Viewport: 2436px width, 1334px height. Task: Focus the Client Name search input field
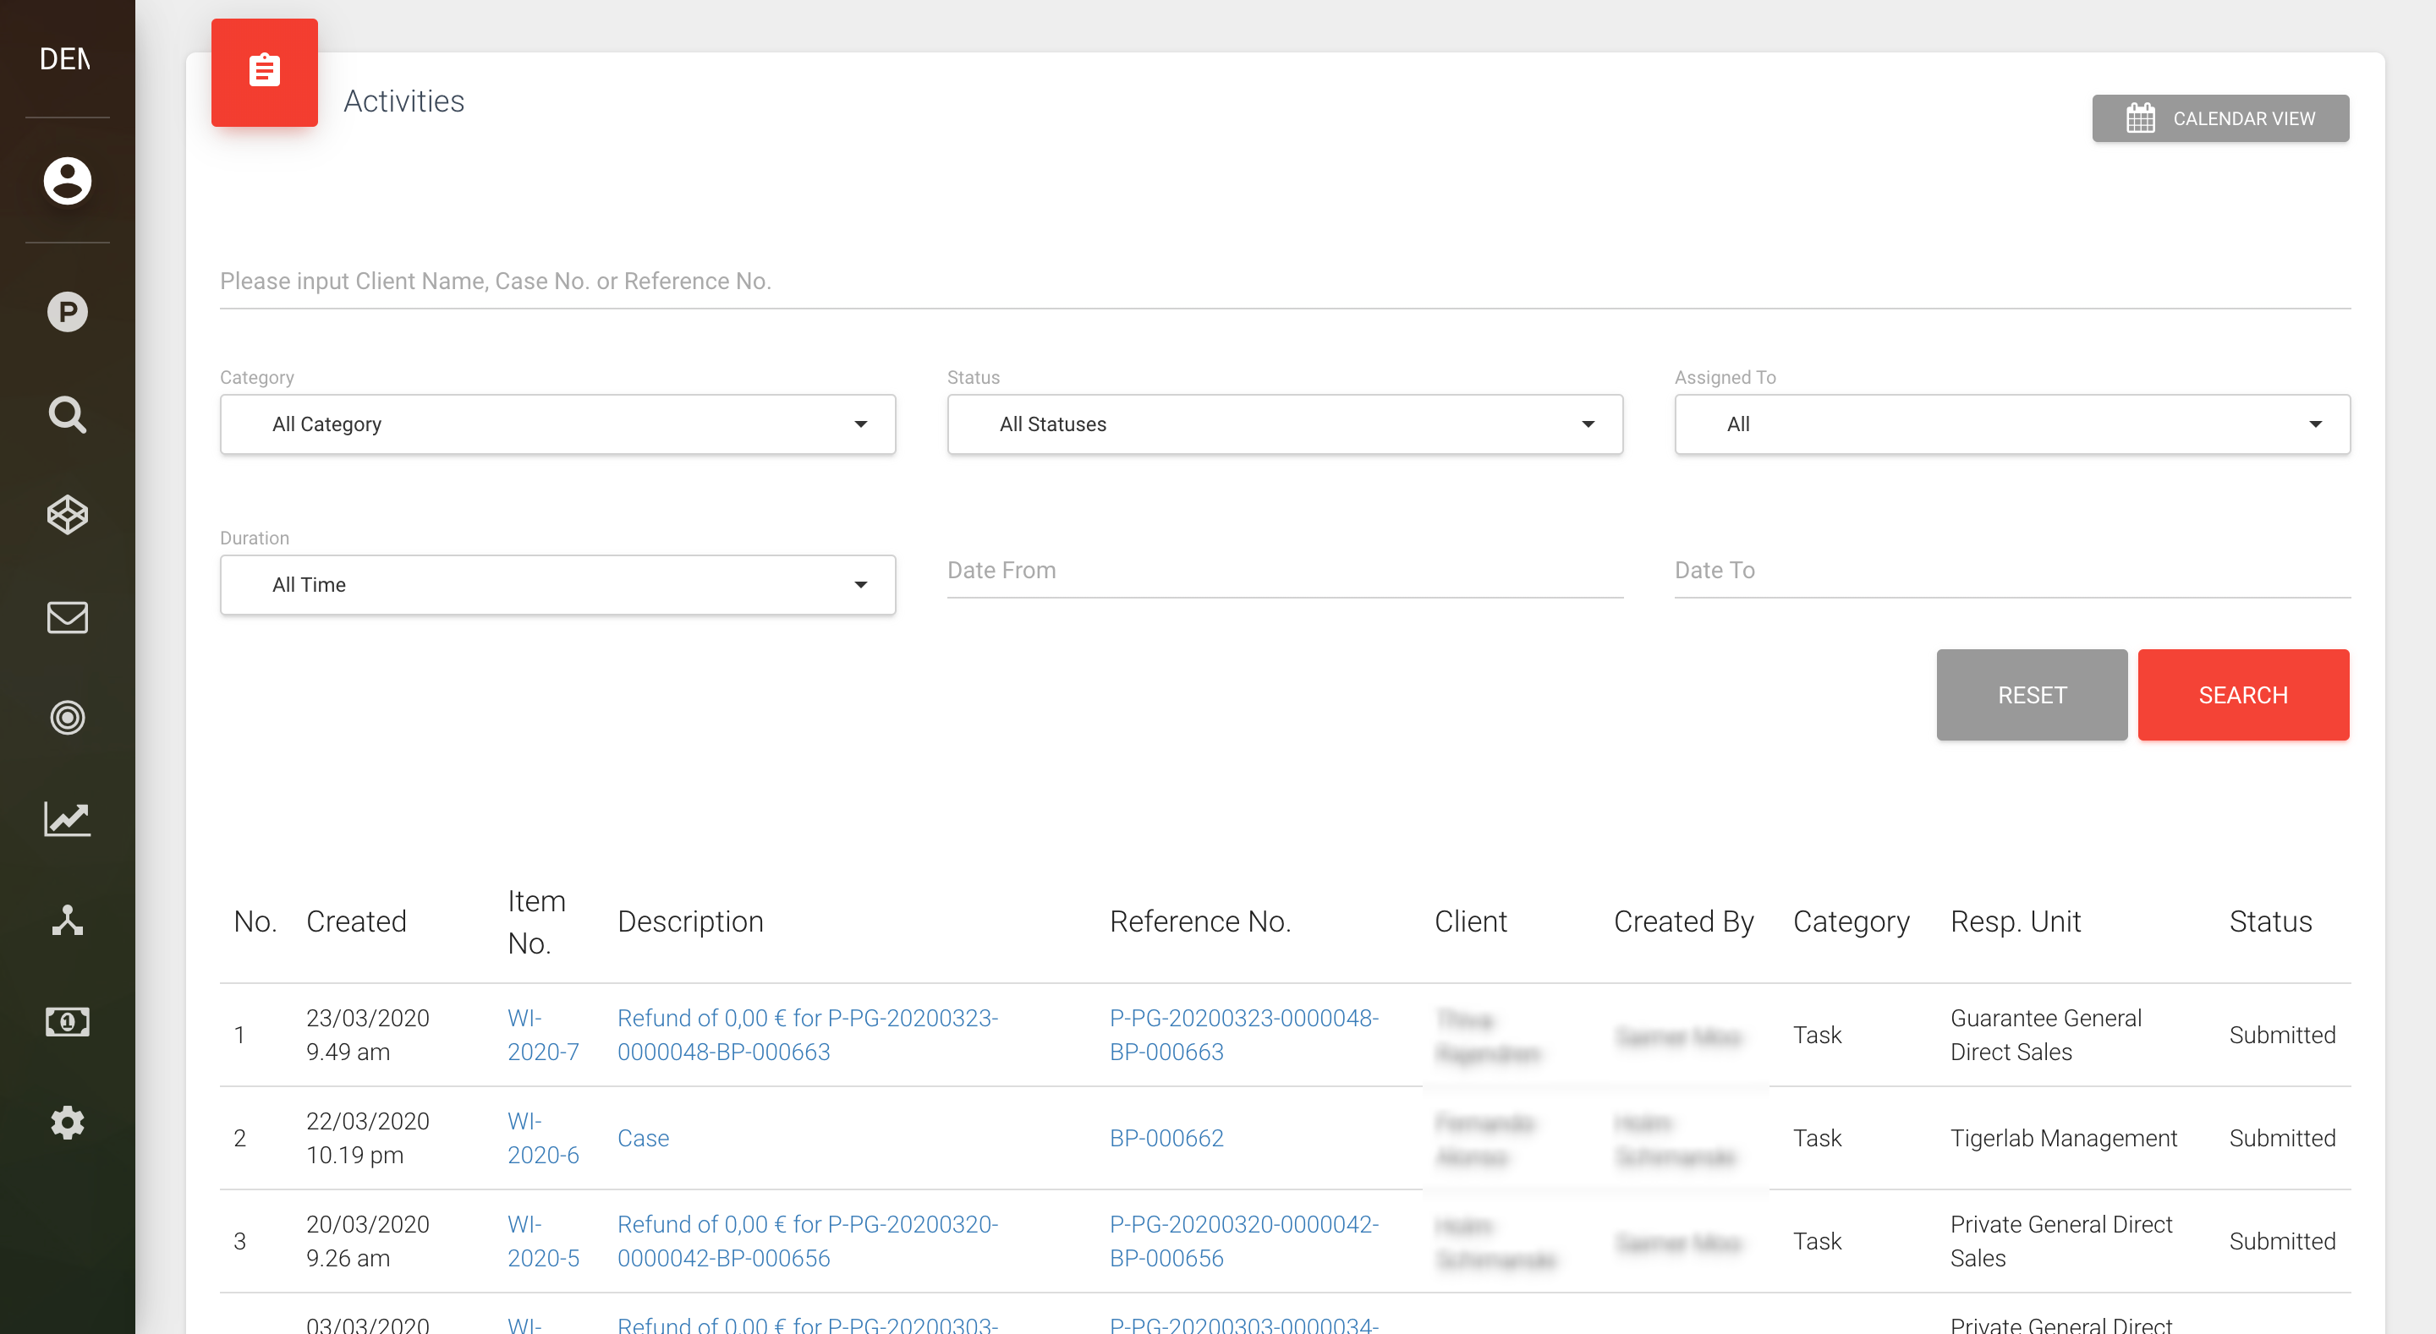coord(1284,281)
